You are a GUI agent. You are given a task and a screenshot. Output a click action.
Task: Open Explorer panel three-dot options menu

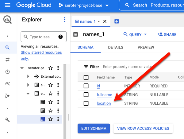tap(65, 20)
